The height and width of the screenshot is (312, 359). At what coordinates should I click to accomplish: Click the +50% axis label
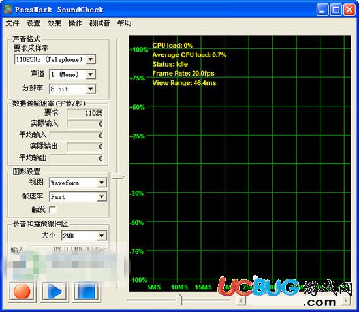[137, 107]
